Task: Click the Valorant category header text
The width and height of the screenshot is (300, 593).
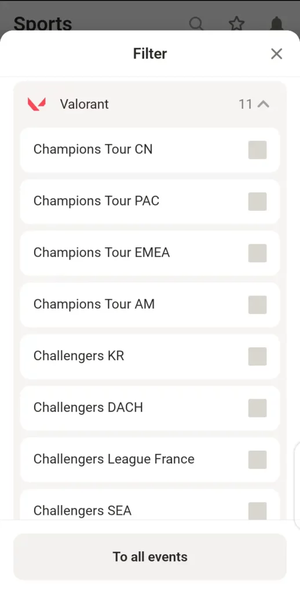Action: (x=85, y=104)
